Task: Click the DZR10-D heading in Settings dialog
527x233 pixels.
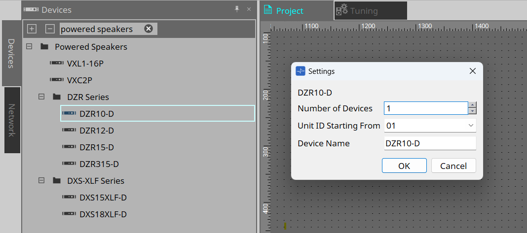Action: point(315,93)
